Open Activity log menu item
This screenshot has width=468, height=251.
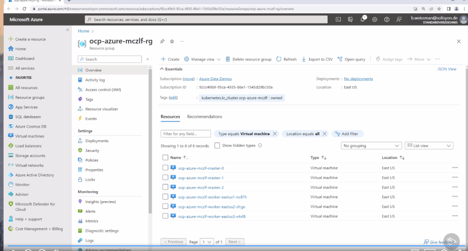pyautogui.click(x=95, y=80)
